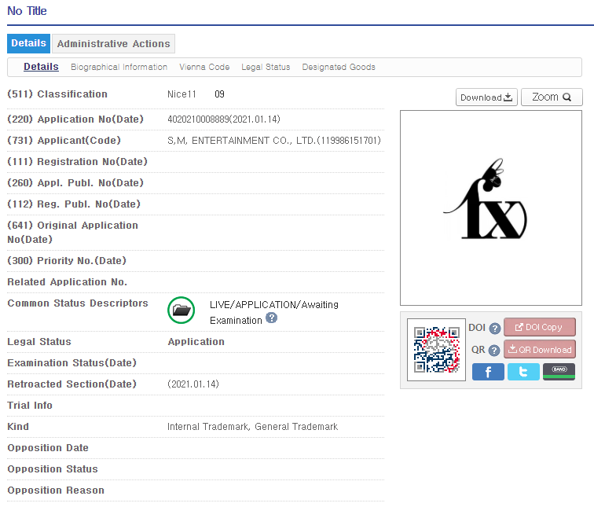Click classification value 09
The image size is (594, 507).
[x=219, y=94]
